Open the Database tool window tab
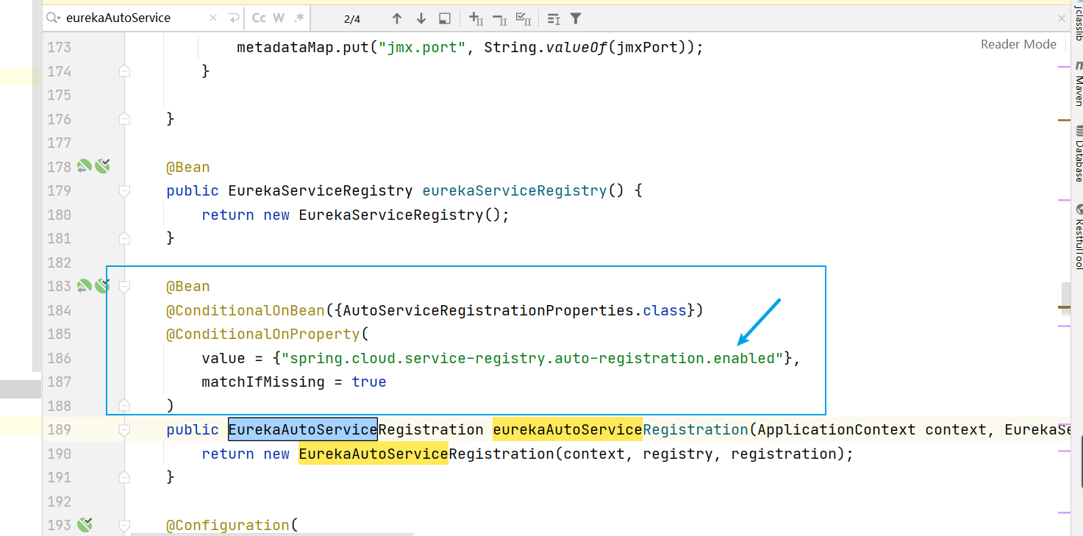1083x536 pixels. pyautogui.click(x=1078, y=153)
